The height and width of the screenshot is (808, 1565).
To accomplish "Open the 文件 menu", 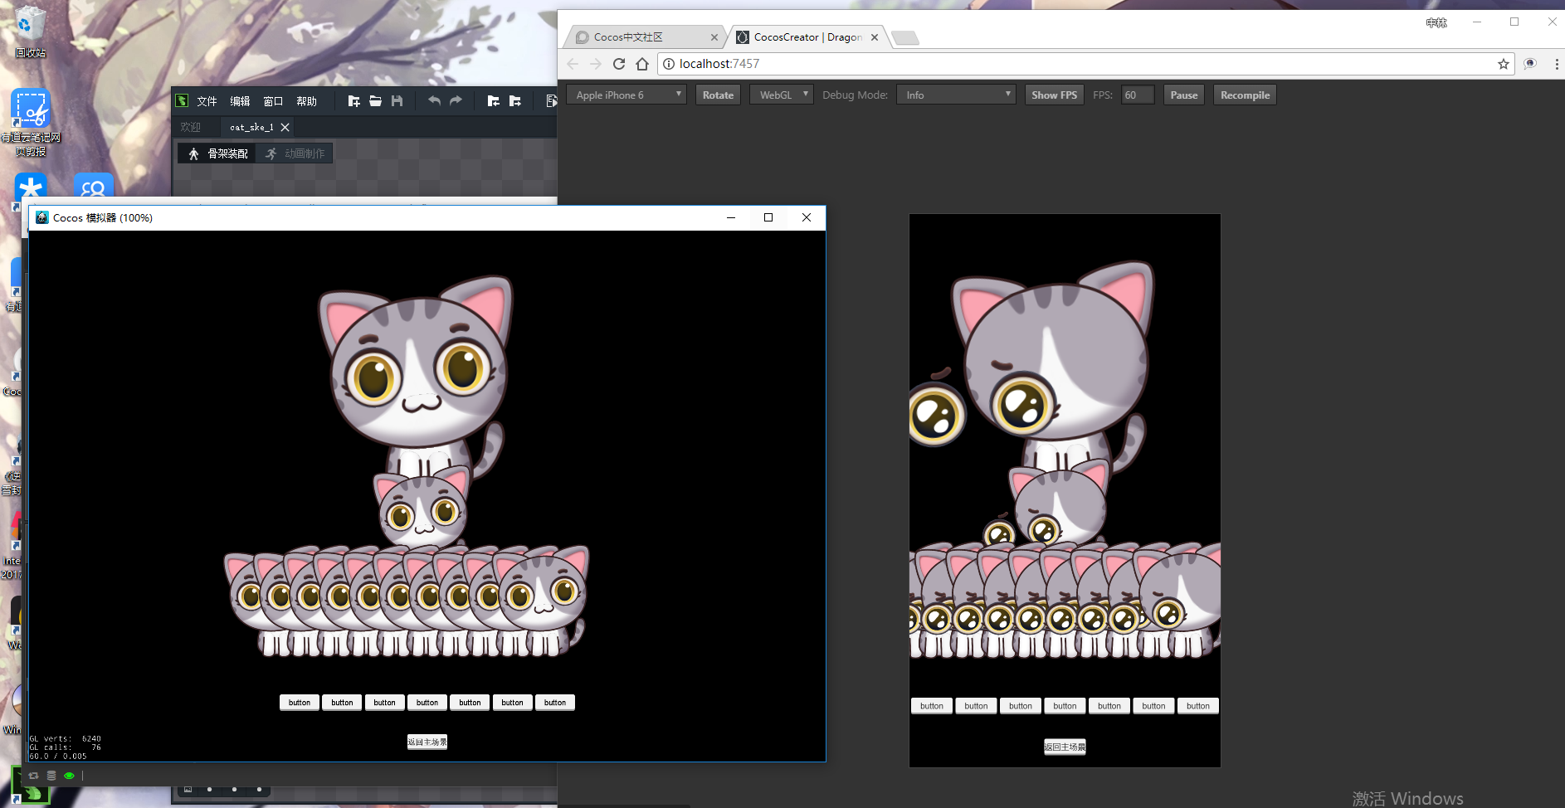I will click(207, 101).
